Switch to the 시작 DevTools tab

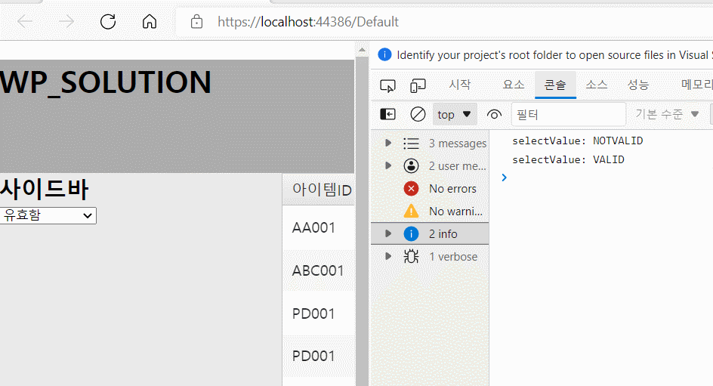[460, 85]
